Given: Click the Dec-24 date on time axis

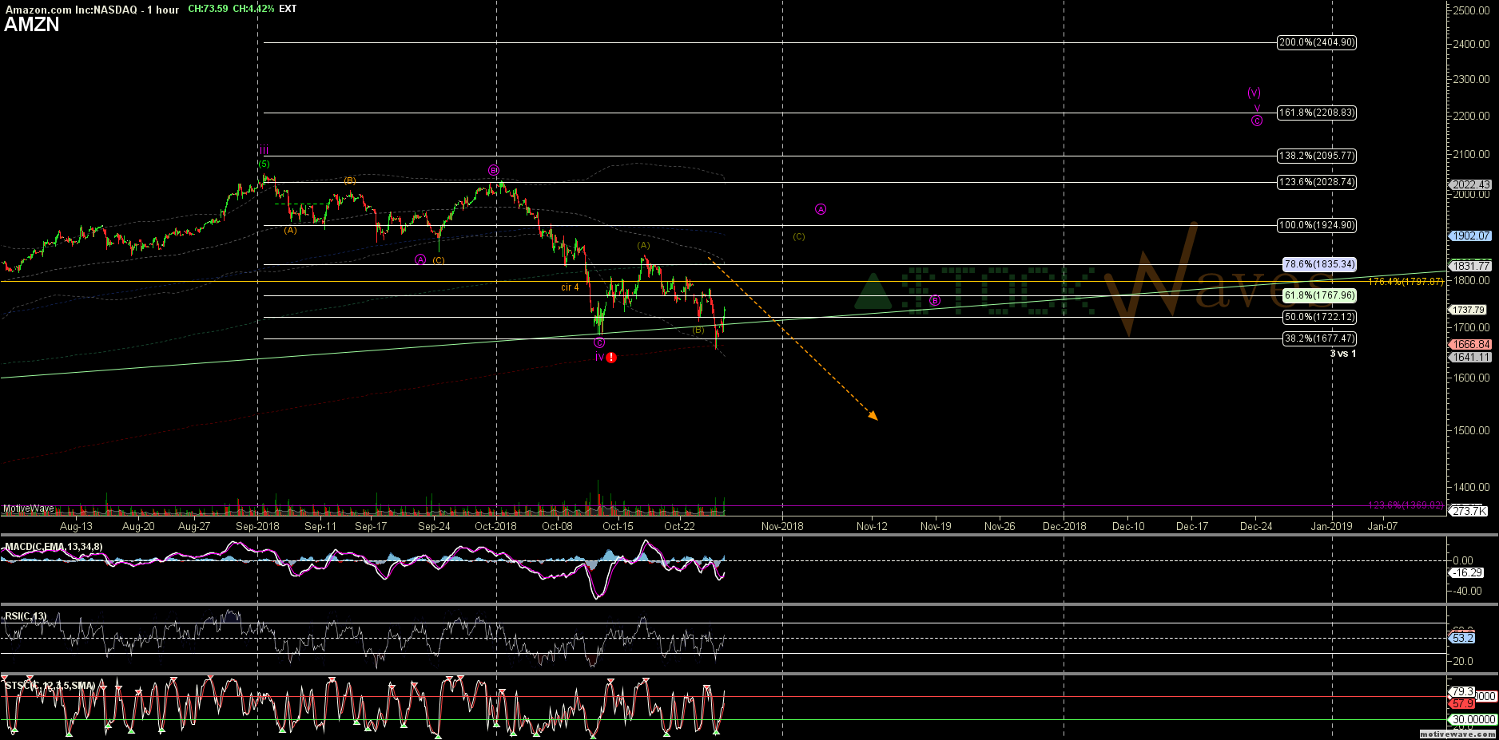Looking at the screenshot, I should 1256,526.
